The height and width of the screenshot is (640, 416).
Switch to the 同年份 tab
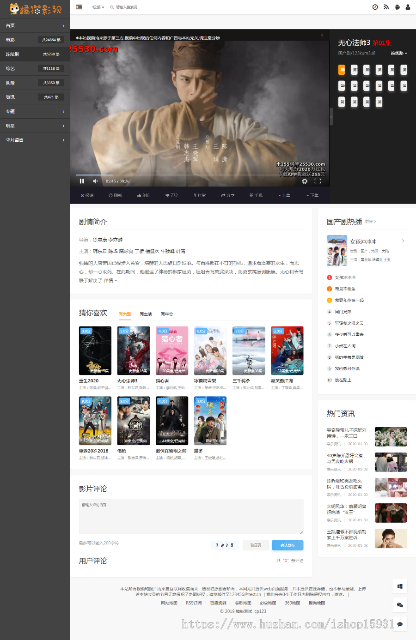(x=167, y=314)
